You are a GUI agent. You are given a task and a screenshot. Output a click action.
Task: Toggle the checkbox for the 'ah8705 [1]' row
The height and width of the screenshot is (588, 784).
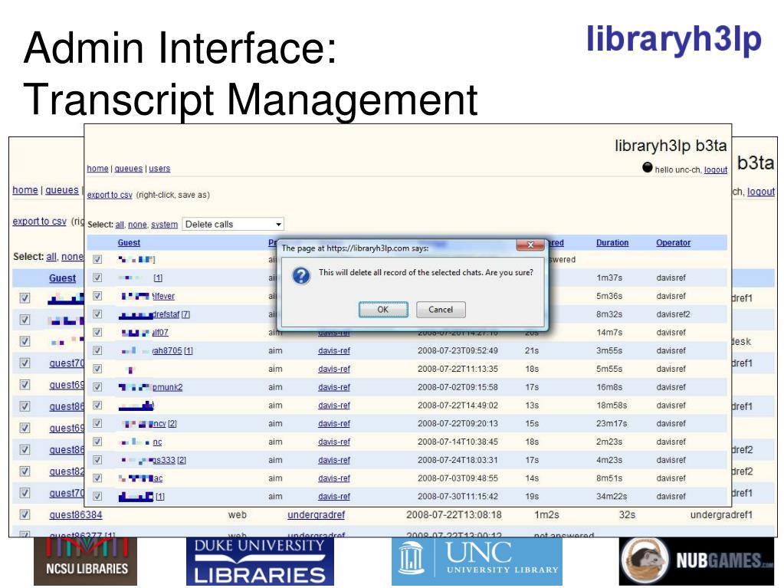click(x=97, y=350)
